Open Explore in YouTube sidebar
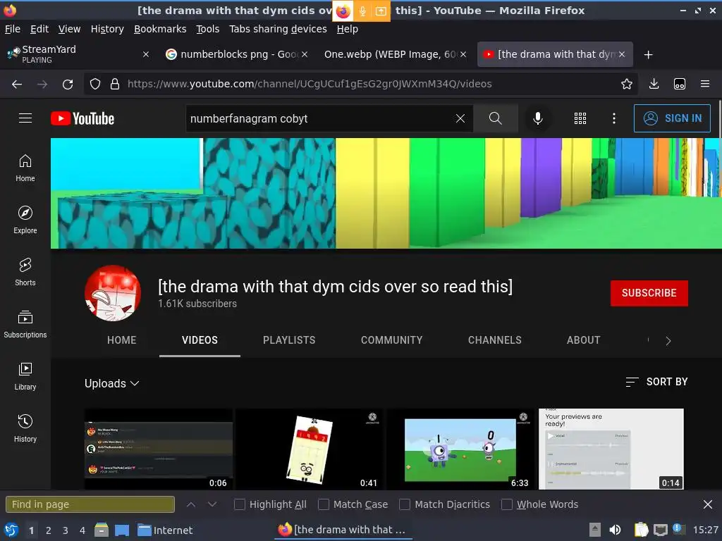Viewport: 722px width, 541px height. point(25,220)
